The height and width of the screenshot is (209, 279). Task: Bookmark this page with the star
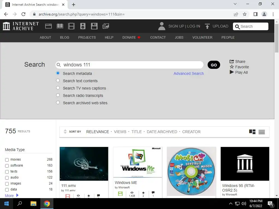click(x=245, y=14)
